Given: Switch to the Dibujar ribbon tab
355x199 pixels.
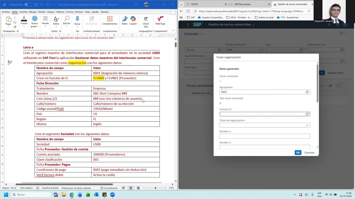Looking at the screenshot, I should point(32,12).
